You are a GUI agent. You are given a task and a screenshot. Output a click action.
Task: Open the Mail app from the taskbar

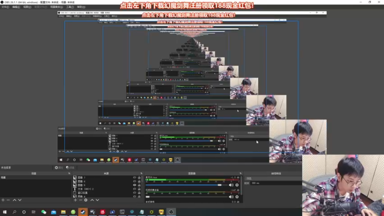click(x=53, y=212)
